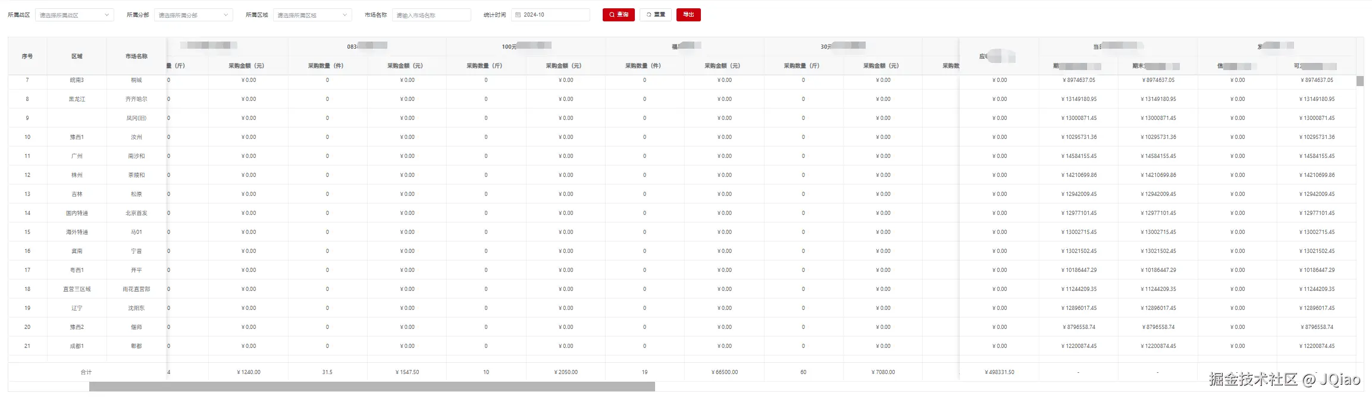This screenshot has width=1372, height=399.
Task: Click the market name 汝州
Action: 136,137
